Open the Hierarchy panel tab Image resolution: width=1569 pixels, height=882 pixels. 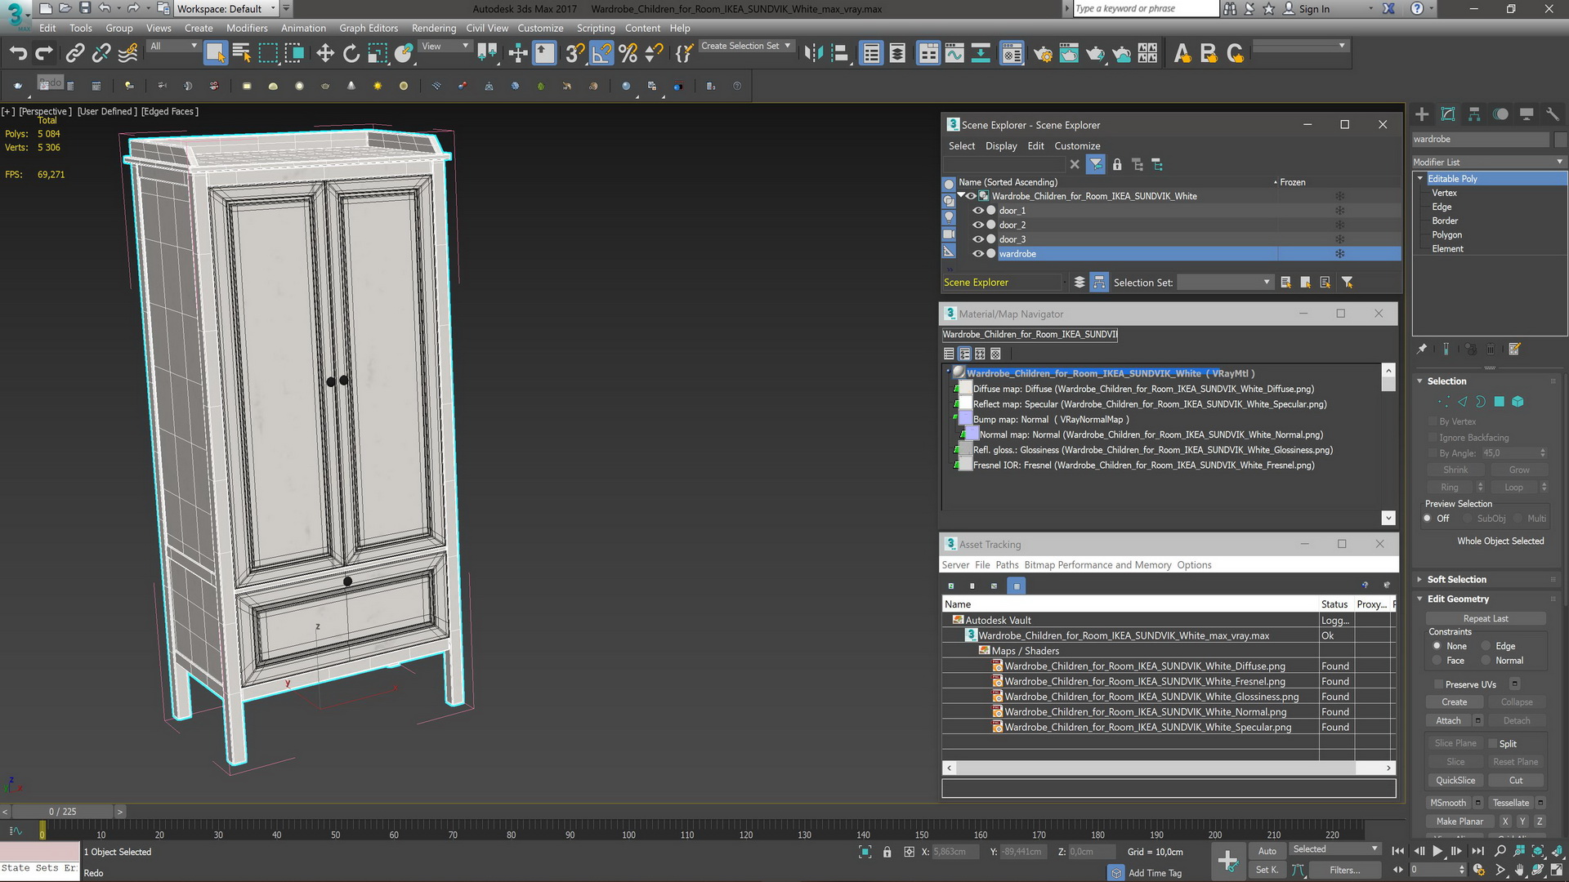click(1474, 114)
